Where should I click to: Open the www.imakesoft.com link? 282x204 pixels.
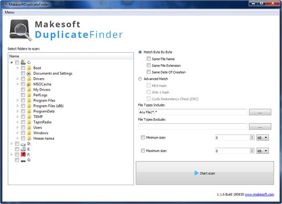[x=262, y=194]
